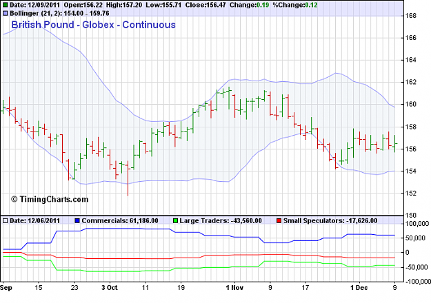This screenshot has width=431, height=303.
Task: Click the 158 price axis label
Action: tap(411, 127)
